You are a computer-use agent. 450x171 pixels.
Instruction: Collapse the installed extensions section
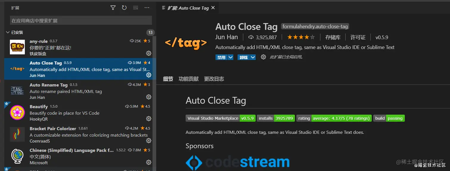click(x=8, y=32)
